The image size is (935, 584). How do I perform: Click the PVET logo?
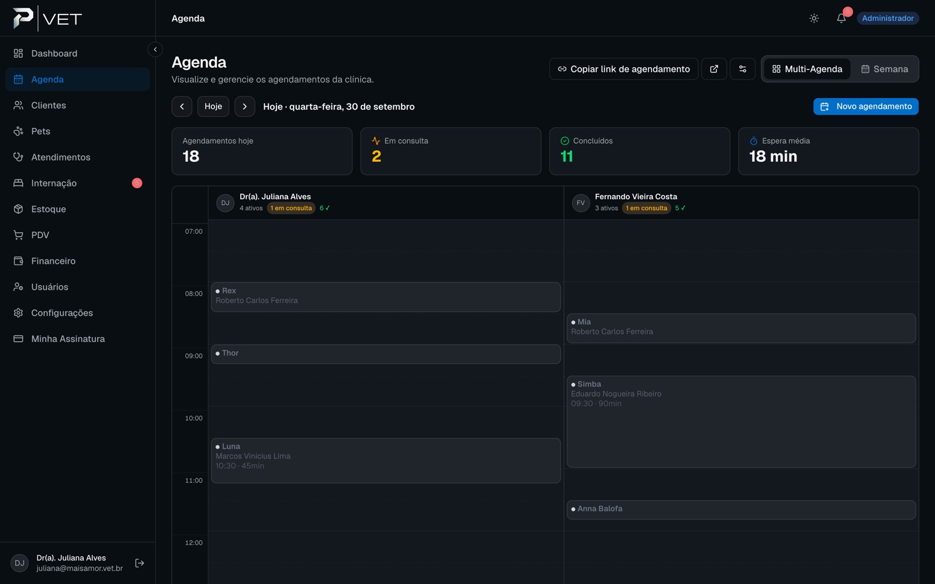click(x=47, y=18)
